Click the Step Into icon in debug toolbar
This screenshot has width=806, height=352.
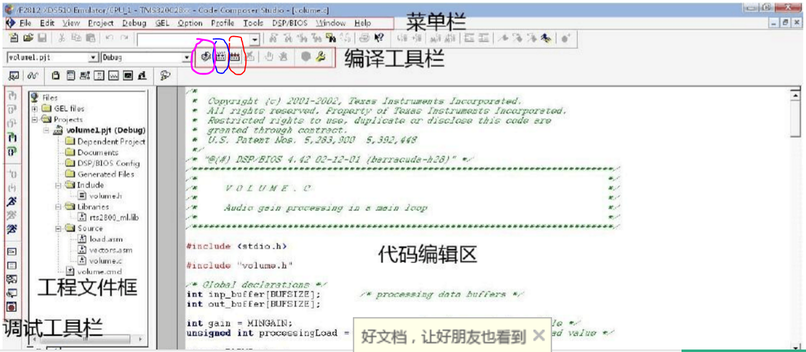pyautogui.click(x=12, y=95)
